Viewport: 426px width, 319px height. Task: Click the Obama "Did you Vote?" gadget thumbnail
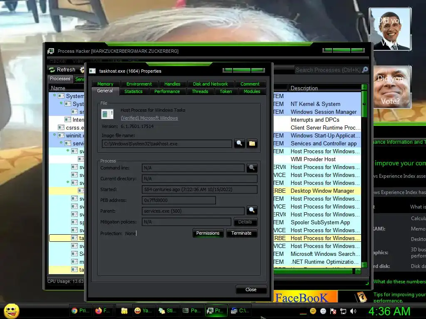tap(390, 29)
